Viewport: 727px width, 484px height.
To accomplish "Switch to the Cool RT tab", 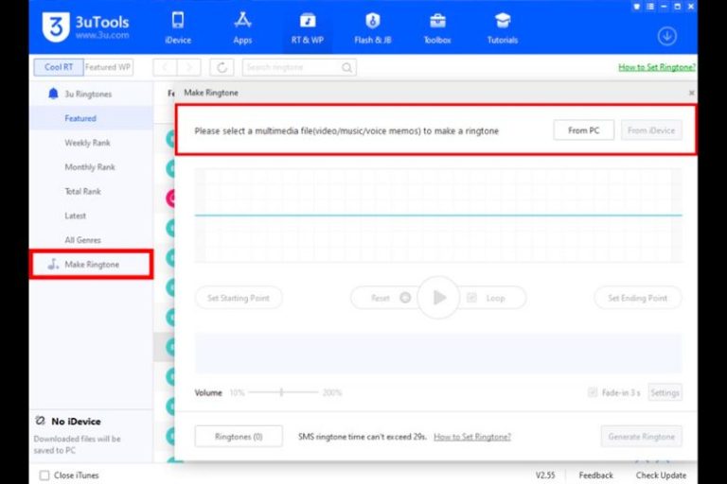I will [x=59, y=67].
